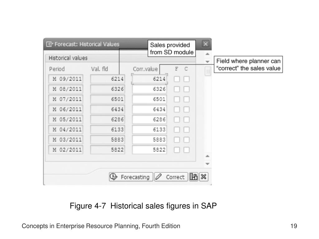Click the dialog menu icon before the Forecast title
Viewport: 319px width, 239px height.
[x=50, y=44]
